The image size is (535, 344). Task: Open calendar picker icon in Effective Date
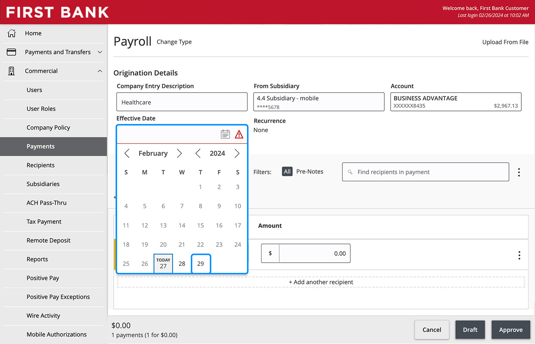[225, 134]
